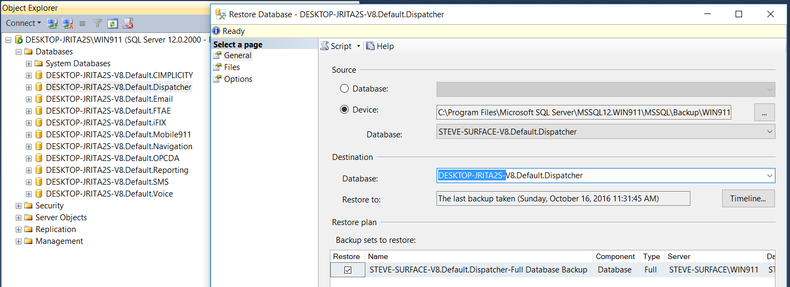Click the Options page icon

(x=217, y=79)
